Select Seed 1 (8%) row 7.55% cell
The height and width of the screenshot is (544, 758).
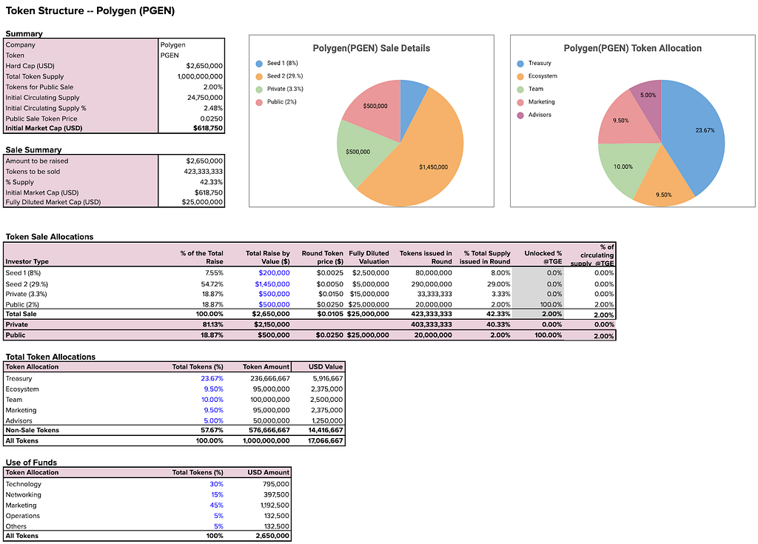click(214, 272)
